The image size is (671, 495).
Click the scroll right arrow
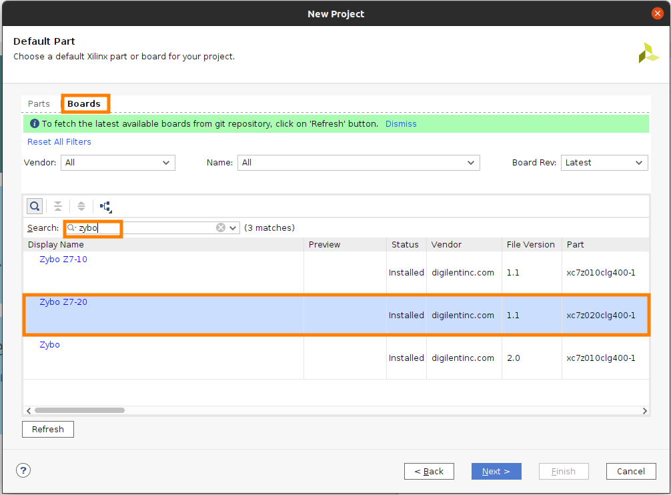pyautogui.click(x=645, y=411)
